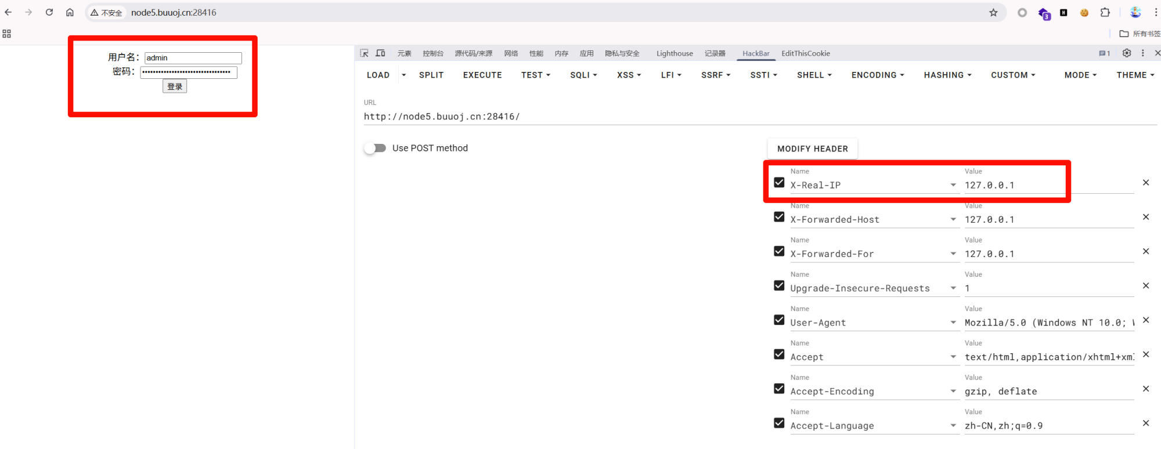Select the DevTools element inspector icon
Viewport: 1161px width, 449px height.
coord(364,53)
